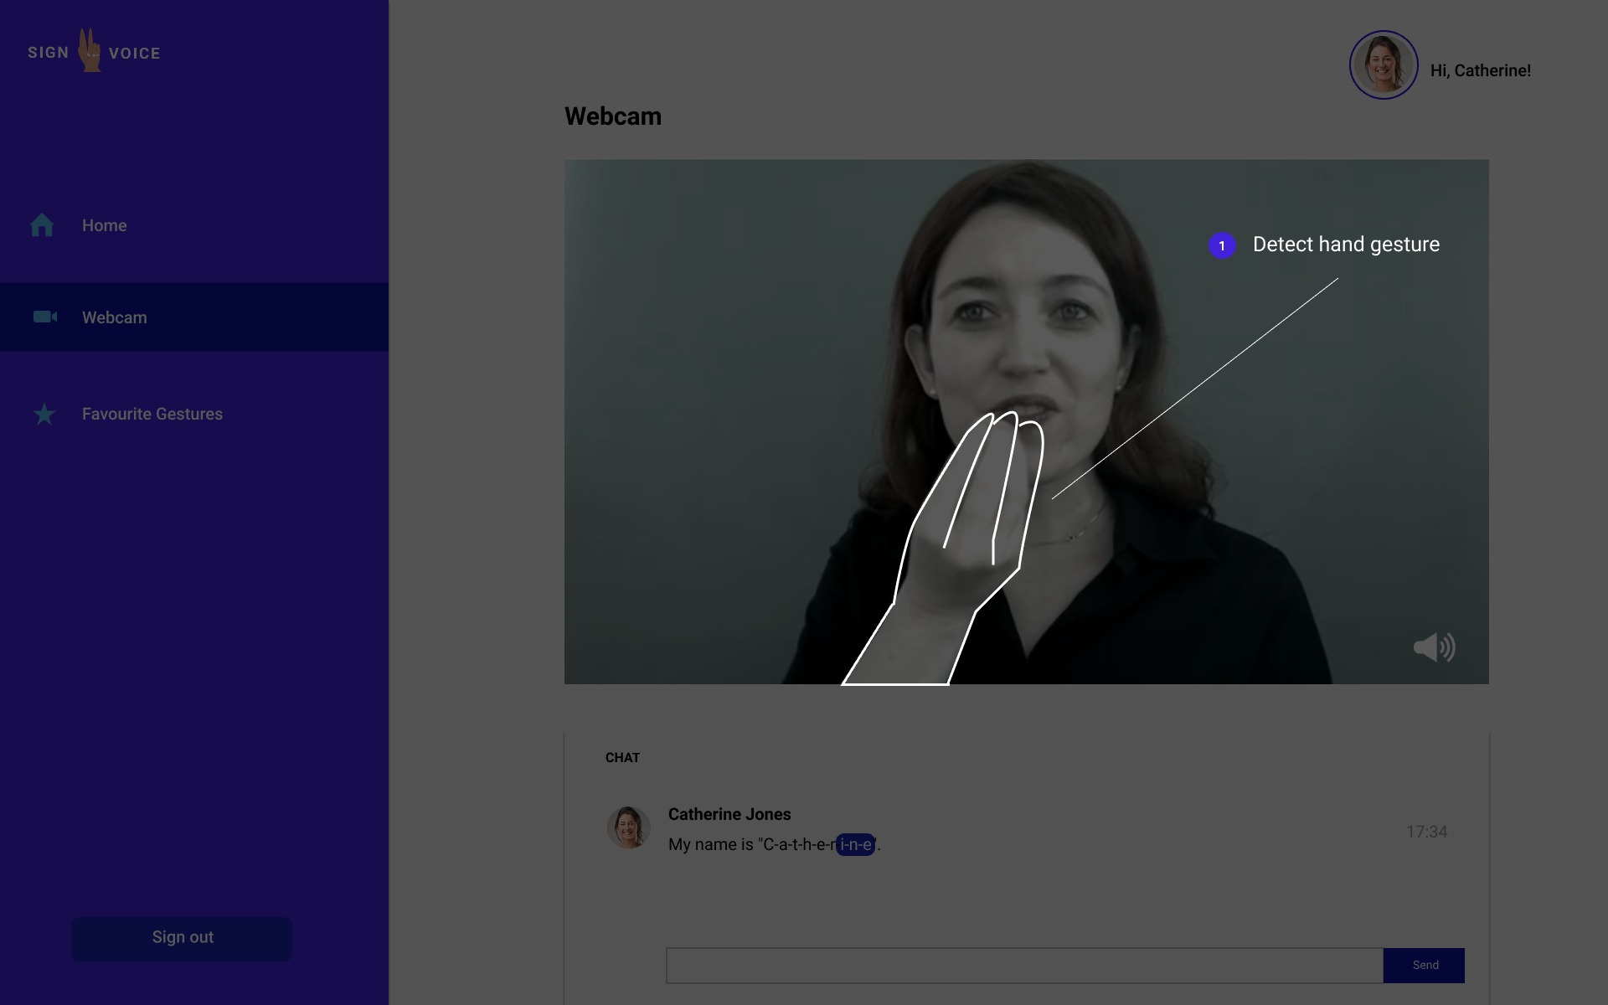Image resolution: width=1608 pixels, height=1005 pixels.
Task: Click the Sign Voice hand logo
Action: [x=90, y=51]
